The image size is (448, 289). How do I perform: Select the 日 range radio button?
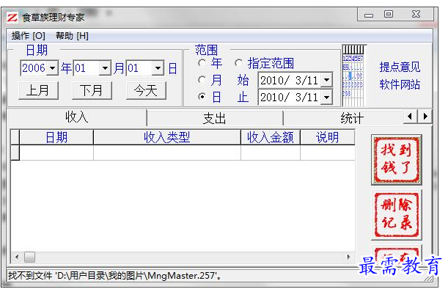[x=202, y=97]
